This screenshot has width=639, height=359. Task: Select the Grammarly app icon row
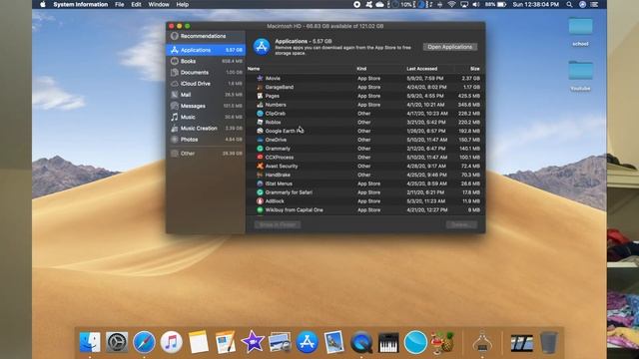click(x=260, y=149)
